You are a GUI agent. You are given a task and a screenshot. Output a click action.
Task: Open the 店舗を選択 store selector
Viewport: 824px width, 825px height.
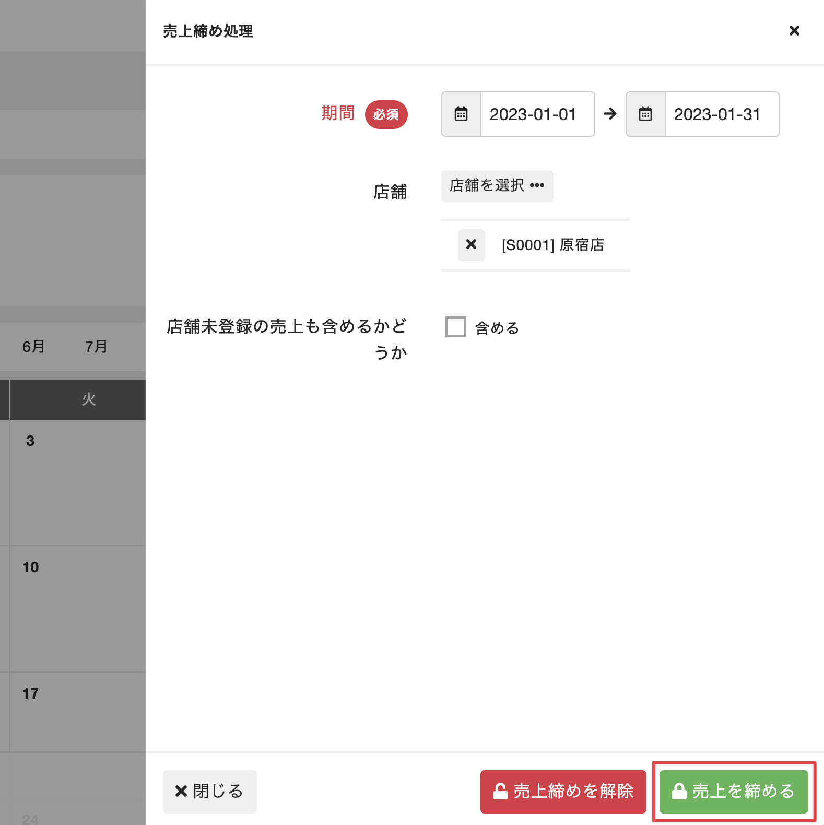pos(497,186)
